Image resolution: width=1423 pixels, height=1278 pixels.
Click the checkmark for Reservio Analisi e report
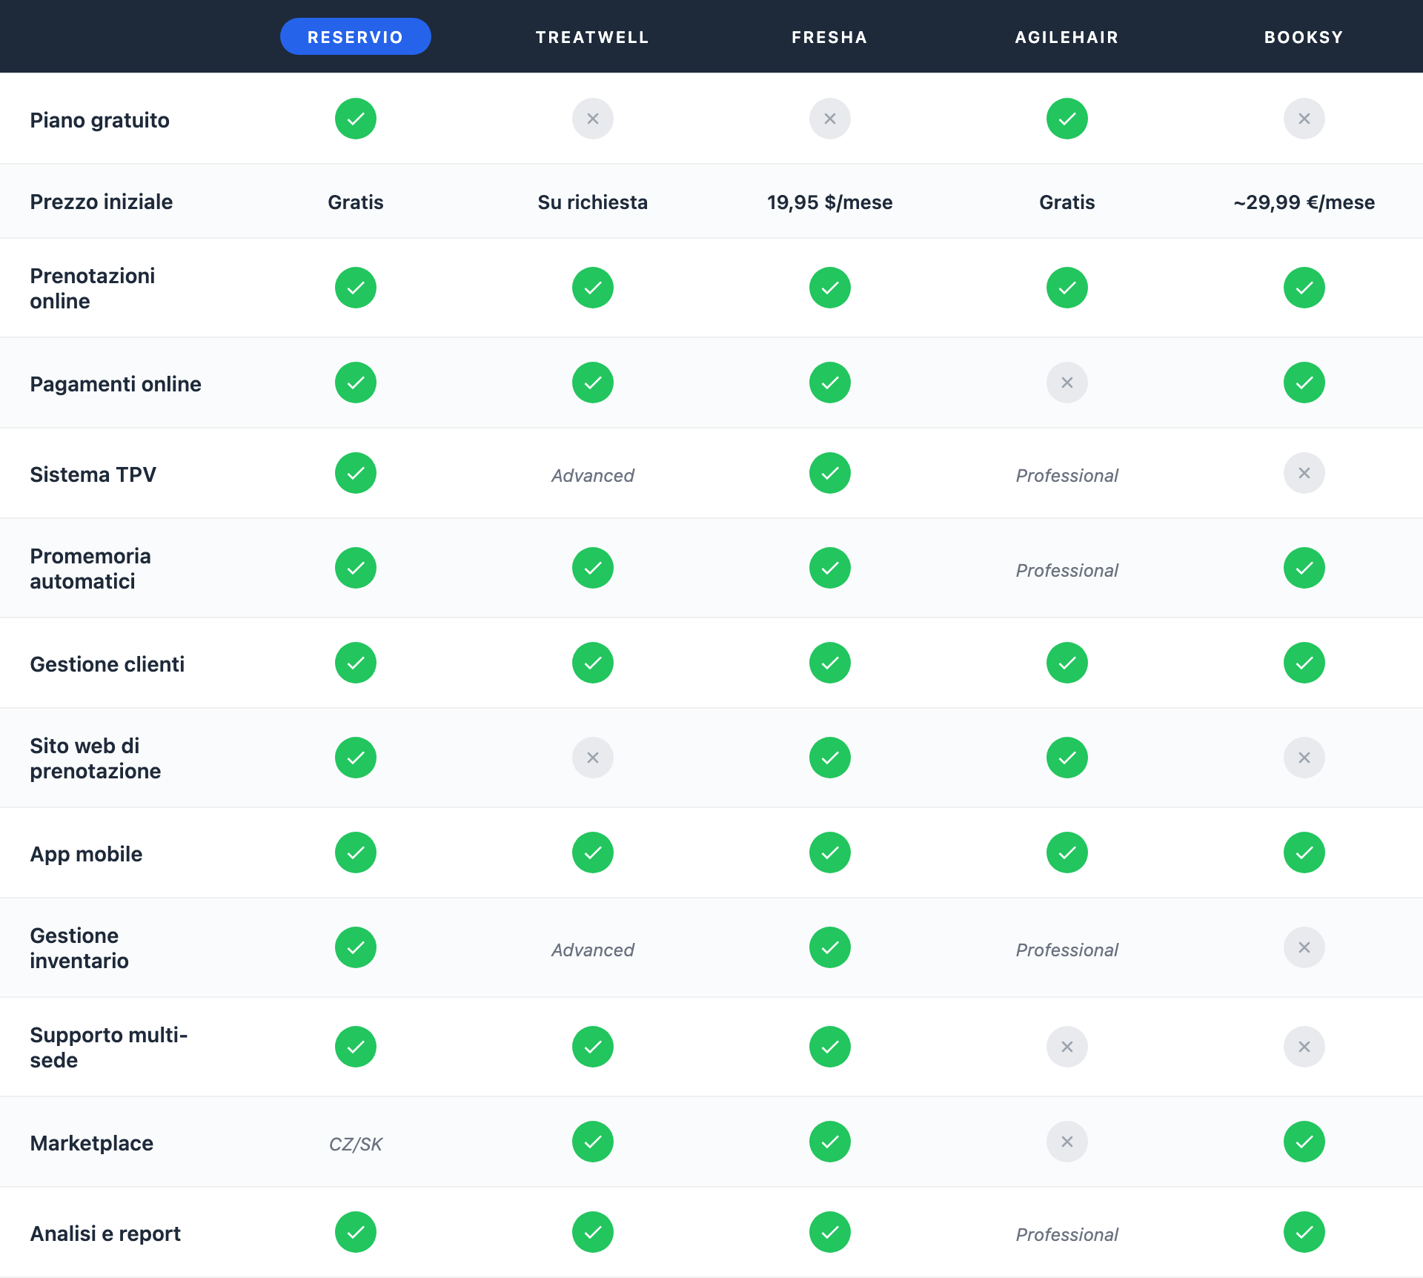pos(355,1232)
